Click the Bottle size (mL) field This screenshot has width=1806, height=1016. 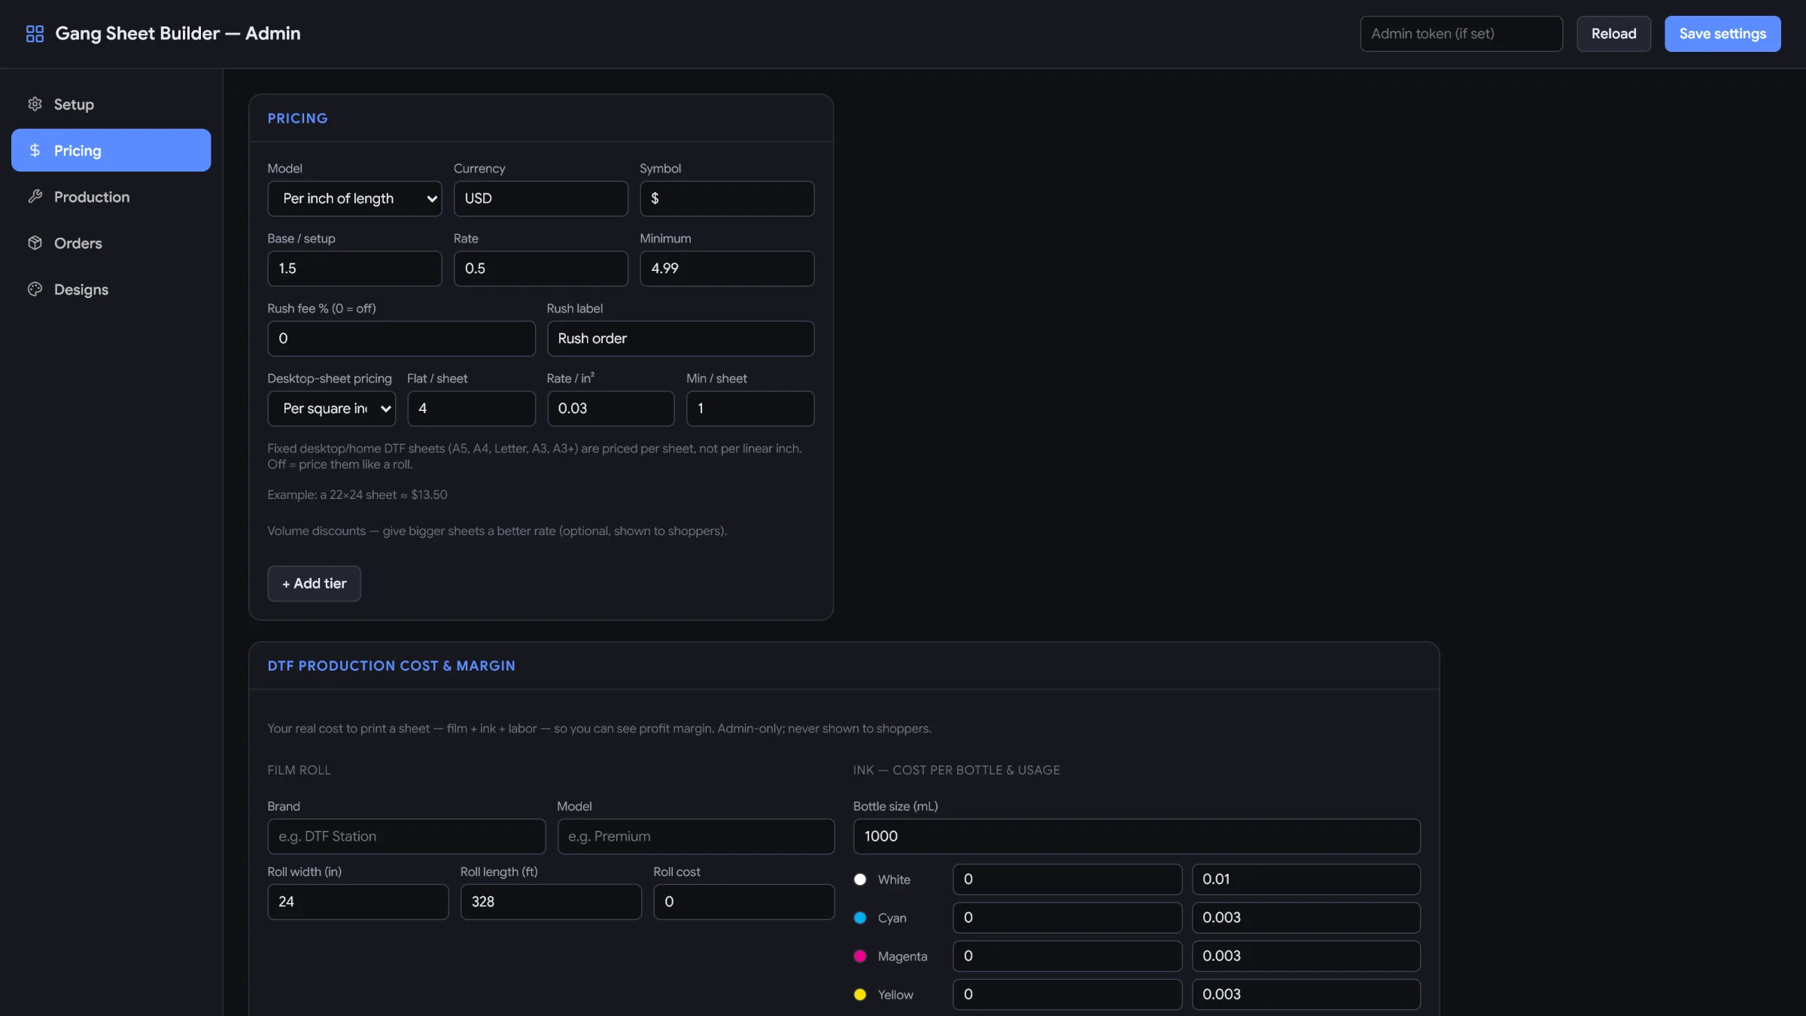tap(1136, 836)
